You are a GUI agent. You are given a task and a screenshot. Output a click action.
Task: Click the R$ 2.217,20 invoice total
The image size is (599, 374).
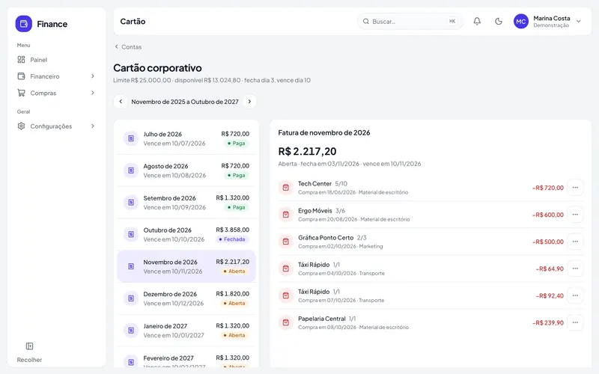click(307, 152)
